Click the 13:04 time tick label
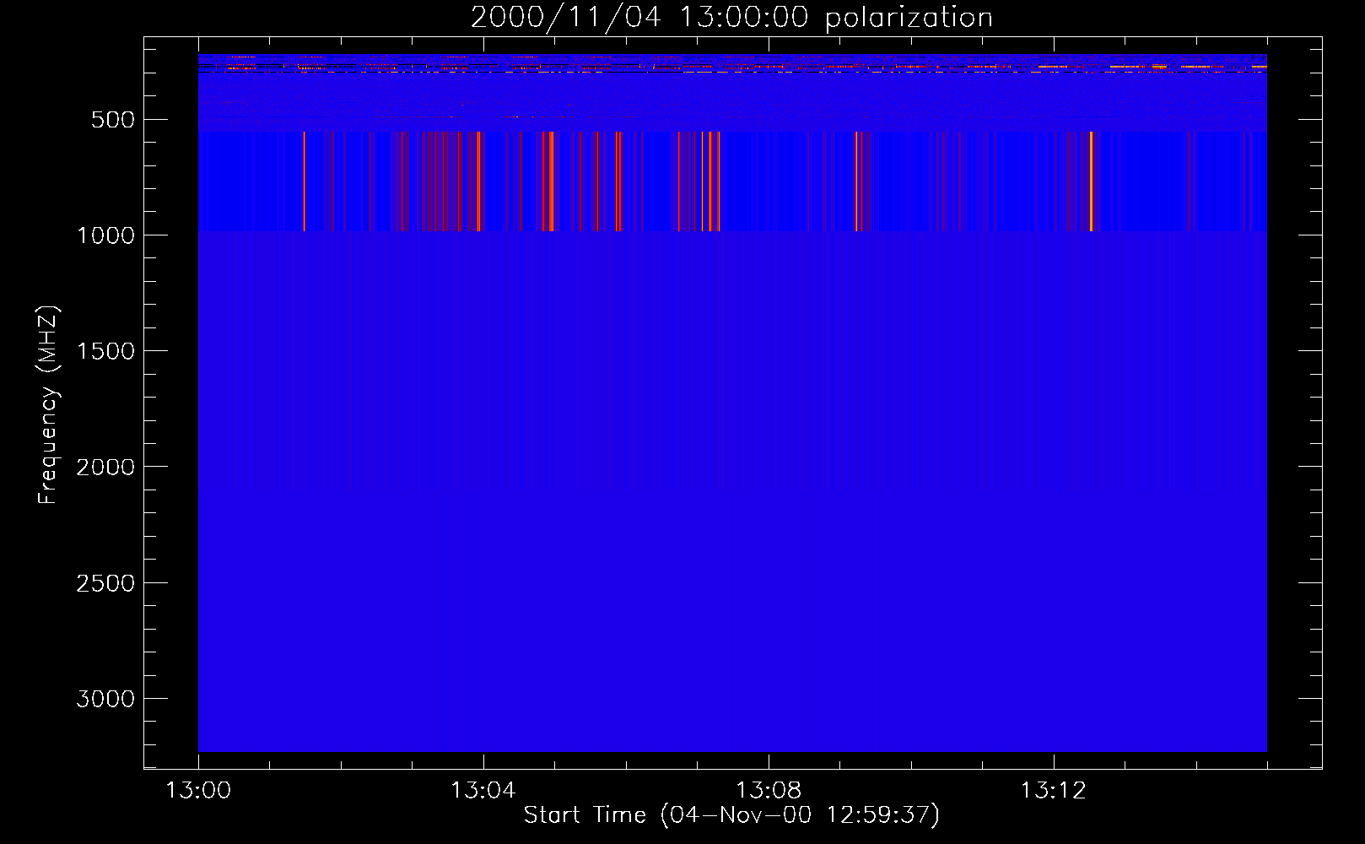 pos(483,791)
